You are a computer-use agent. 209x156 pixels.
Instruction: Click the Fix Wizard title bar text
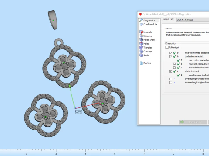(x=167, y=14)
